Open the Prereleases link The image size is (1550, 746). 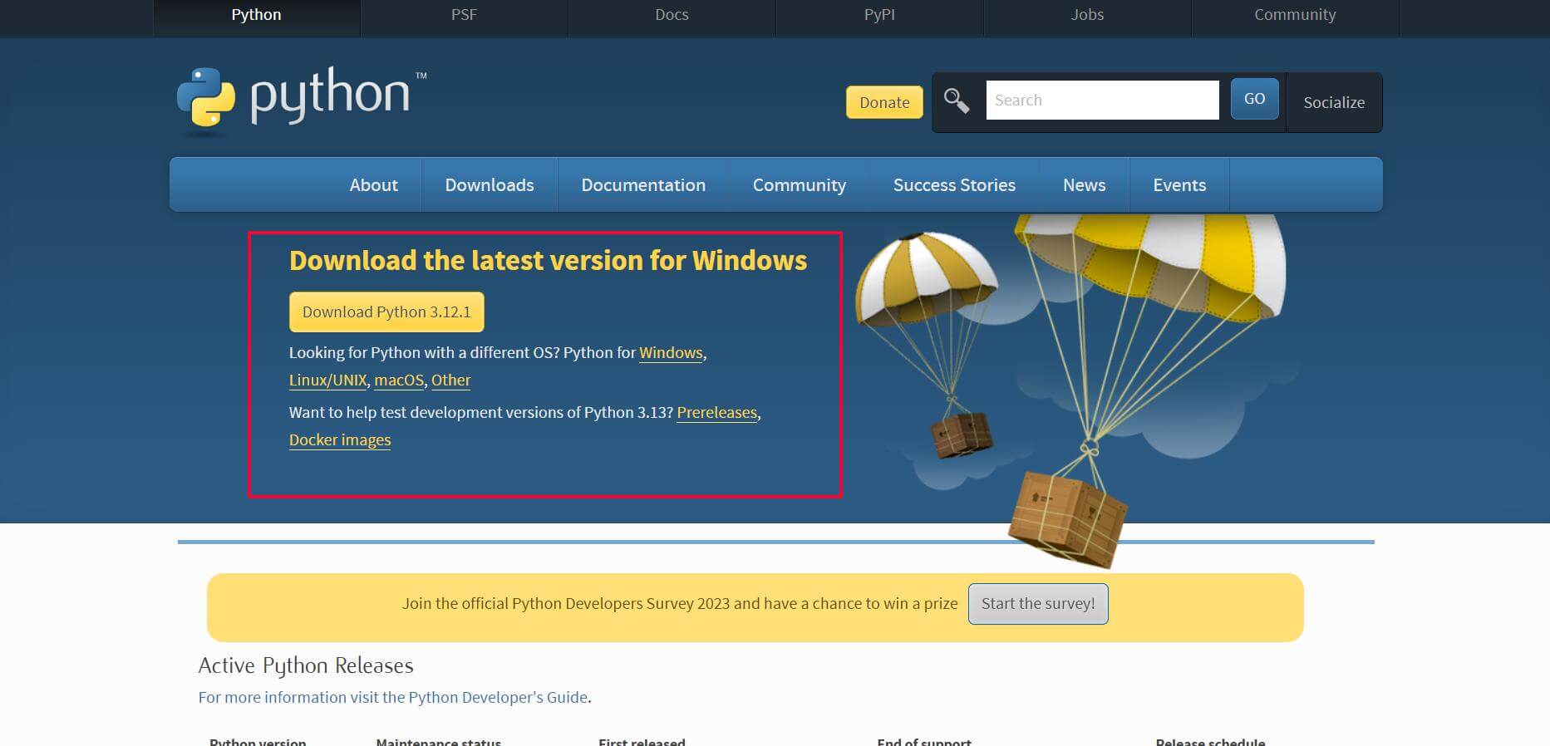pyautogui.click(x=717, y=413)
